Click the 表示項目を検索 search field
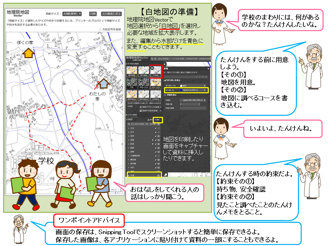Image resolution: width=328 pixels, height=246 pixels. 142,124
